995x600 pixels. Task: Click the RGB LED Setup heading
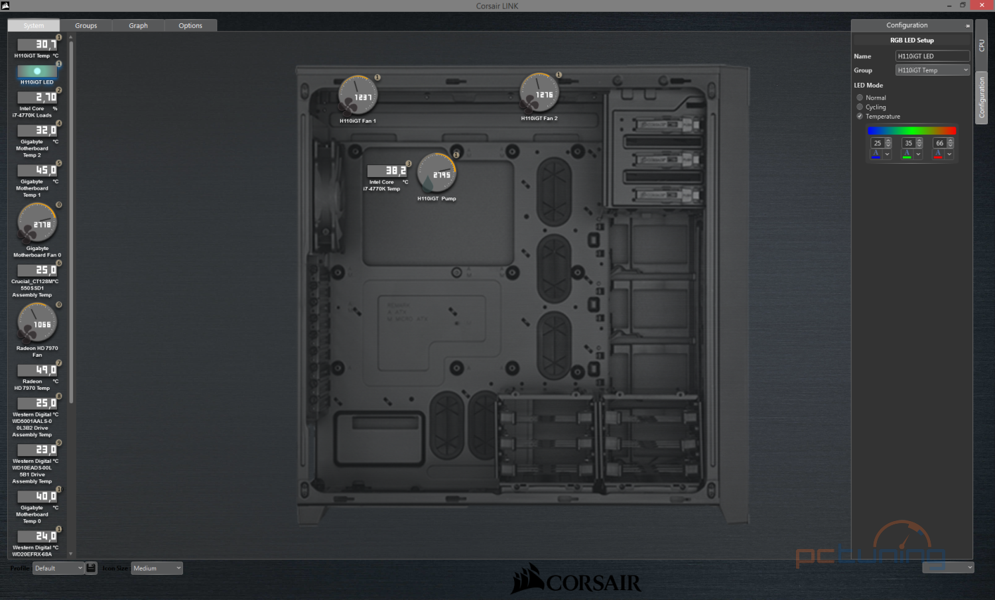(911, 40)
